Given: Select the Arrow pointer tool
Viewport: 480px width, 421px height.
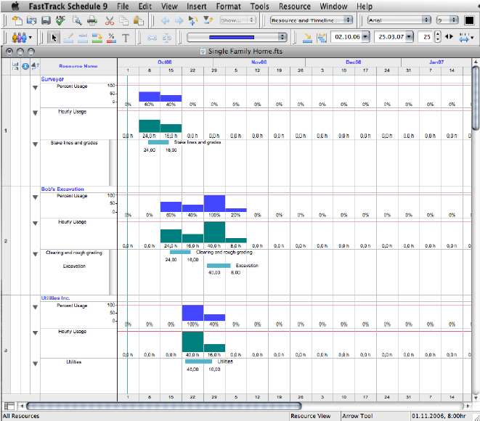Looking at the screenshot, I should (x=54, y=38).
